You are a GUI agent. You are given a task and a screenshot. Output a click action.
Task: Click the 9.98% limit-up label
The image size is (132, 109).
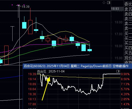point(125,74)
